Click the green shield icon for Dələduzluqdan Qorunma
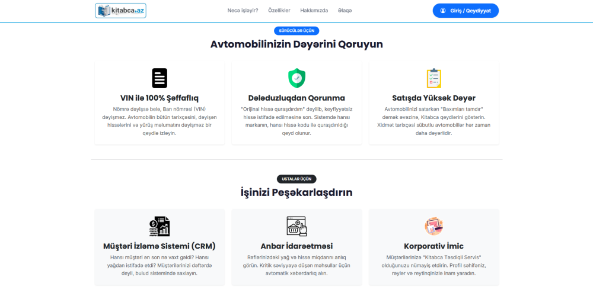 pyautogui.click(x=296, y=78)
